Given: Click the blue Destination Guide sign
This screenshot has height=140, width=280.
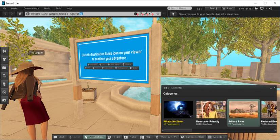Looking at the screenshot, I should coord(114,58).
